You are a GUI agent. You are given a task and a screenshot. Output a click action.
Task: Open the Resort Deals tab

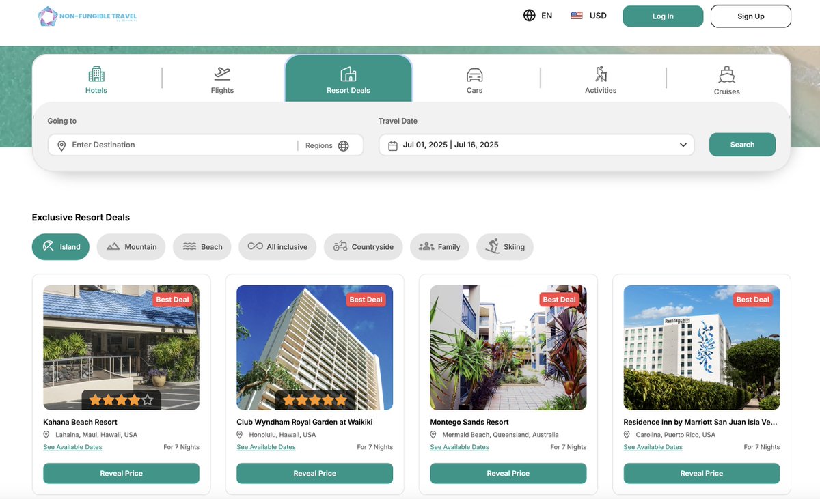348,79
